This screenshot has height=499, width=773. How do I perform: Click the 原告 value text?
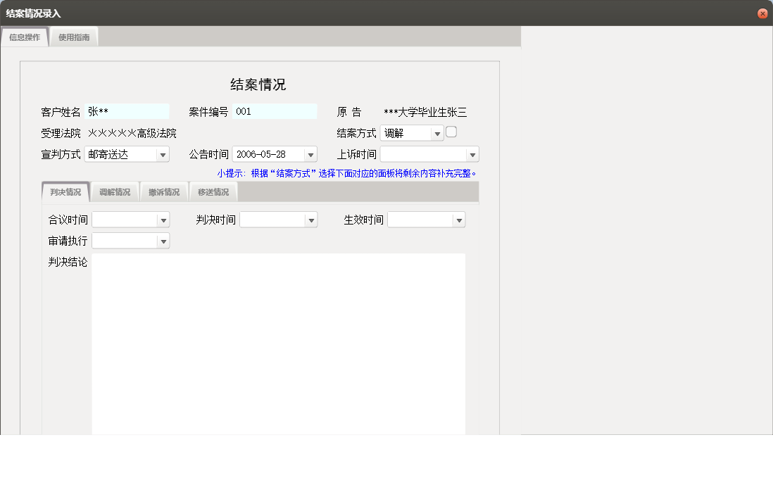pos(425,113)
